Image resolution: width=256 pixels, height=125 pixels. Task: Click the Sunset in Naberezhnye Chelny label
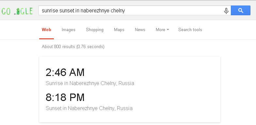pyautogui.click(x=89, y=108)
